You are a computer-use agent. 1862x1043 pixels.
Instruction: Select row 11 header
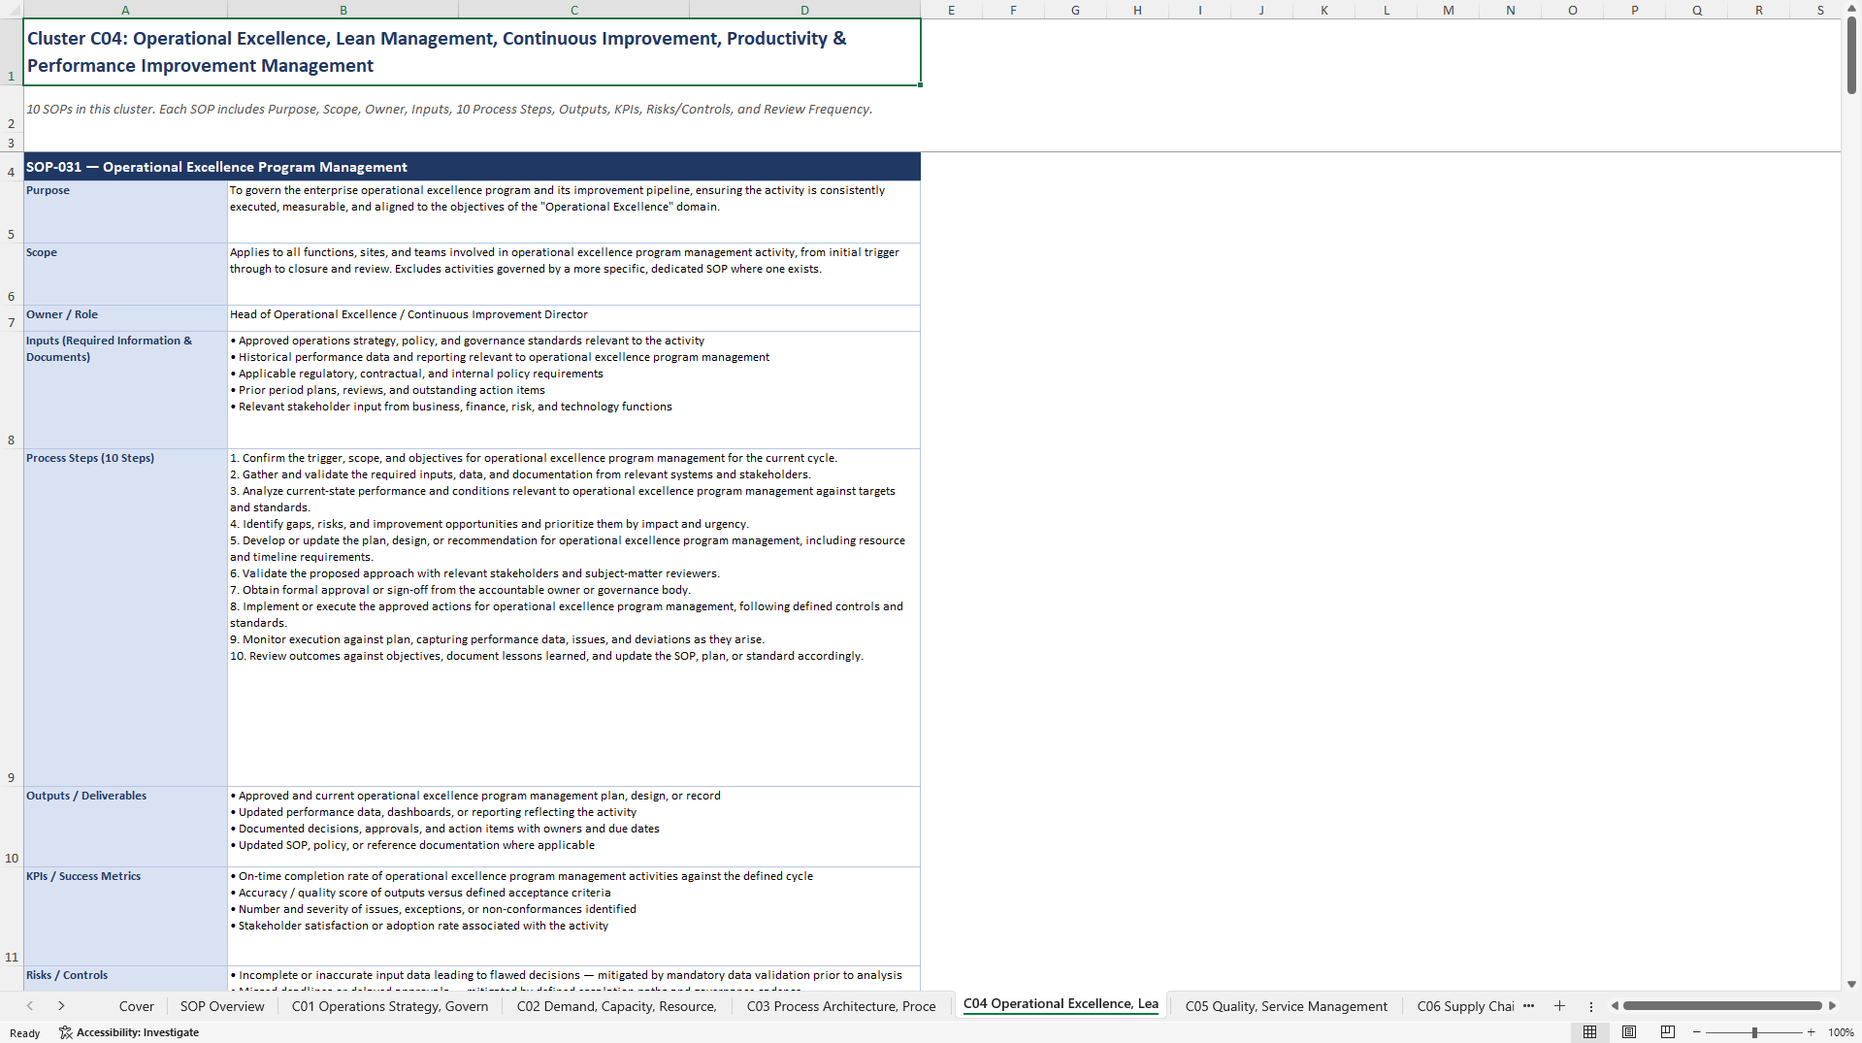pyautogui.click(x=12, y=917)
